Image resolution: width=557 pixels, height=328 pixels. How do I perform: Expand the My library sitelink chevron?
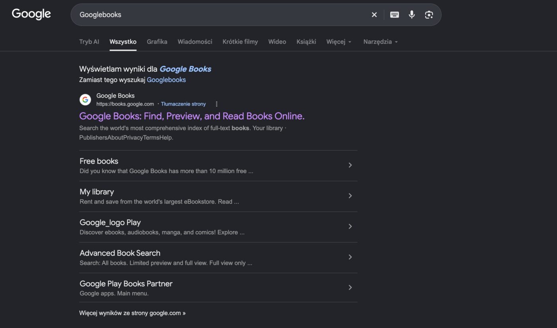350,196
